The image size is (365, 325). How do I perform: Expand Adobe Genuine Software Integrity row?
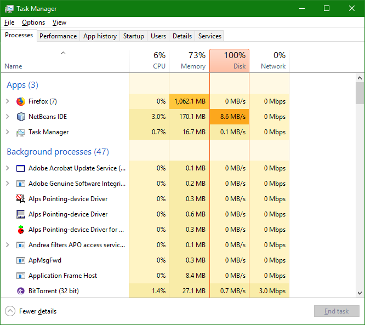(8, 184)
